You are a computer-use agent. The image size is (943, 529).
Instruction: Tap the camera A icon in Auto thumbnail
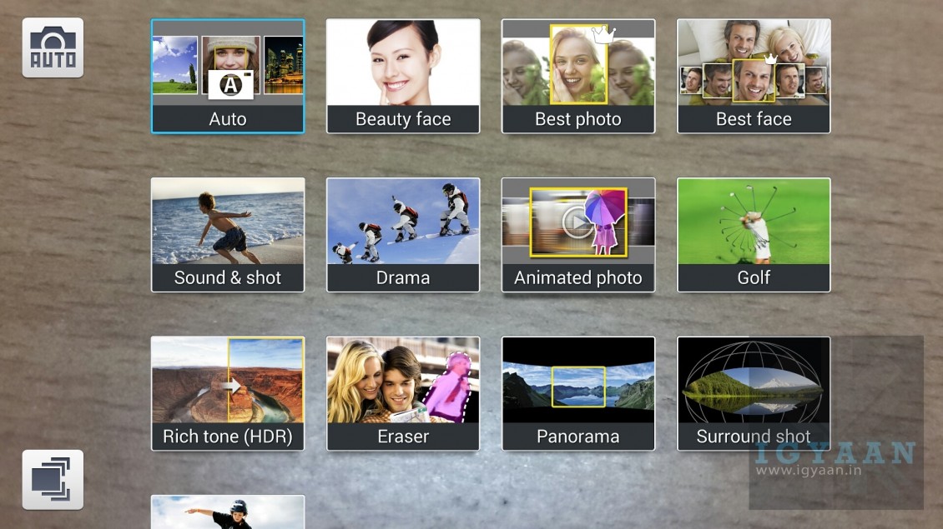(229, 85)
